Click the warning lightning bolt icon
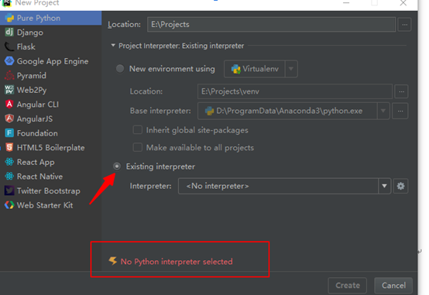Image resolution: width=429 pixels, height=295 pixels. (113, 261)
